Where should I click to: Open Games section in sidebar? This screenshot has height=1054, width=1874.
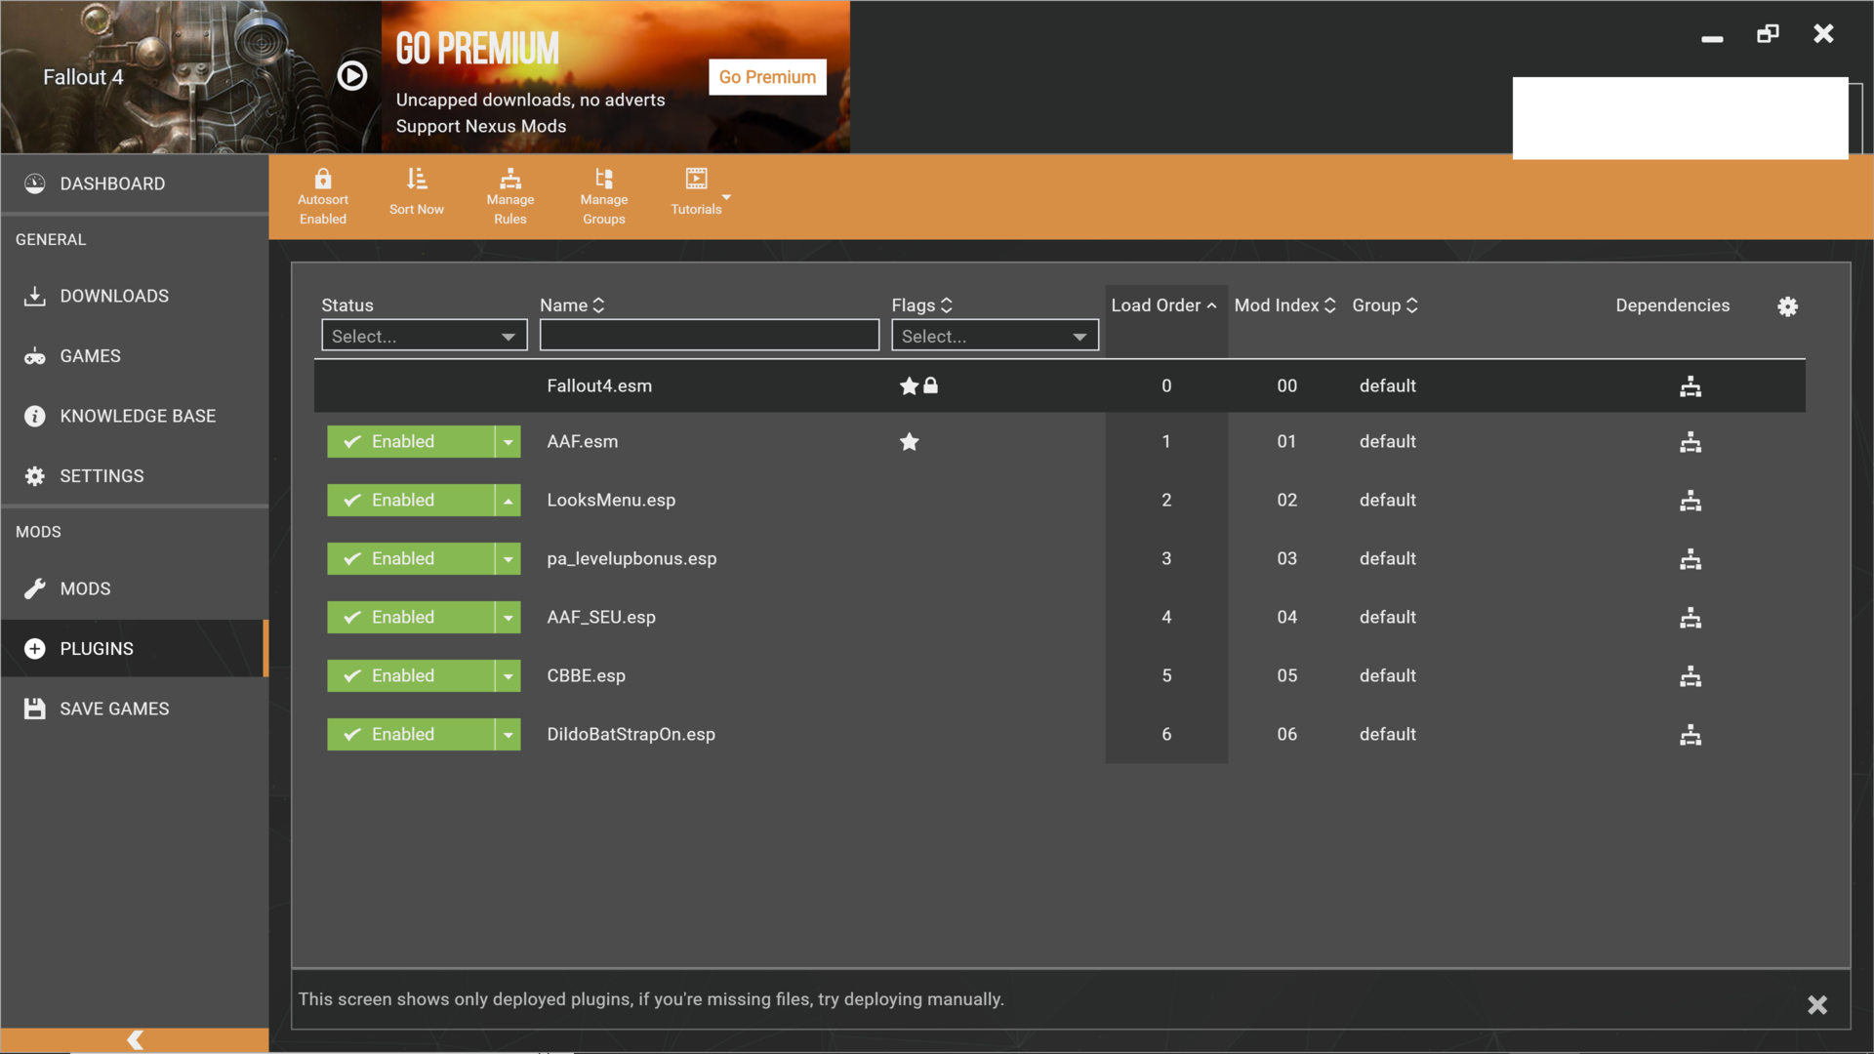click(135, 356)
